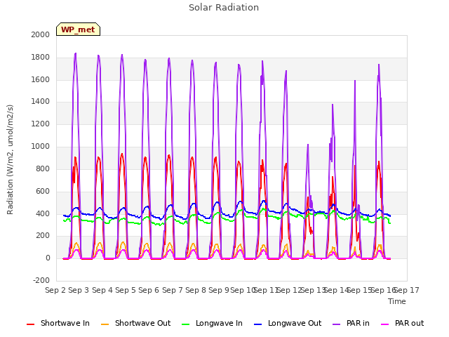Select Shortwave In legend entry

click(x=58, y=323)
